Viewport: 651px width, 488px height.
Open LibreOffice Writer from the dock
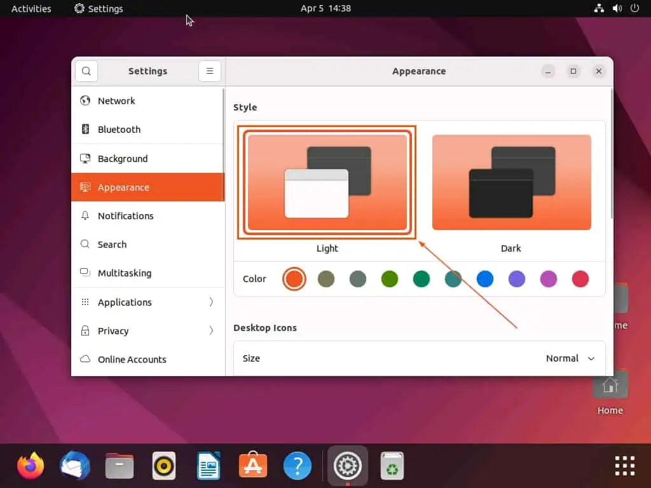(209, 466)
